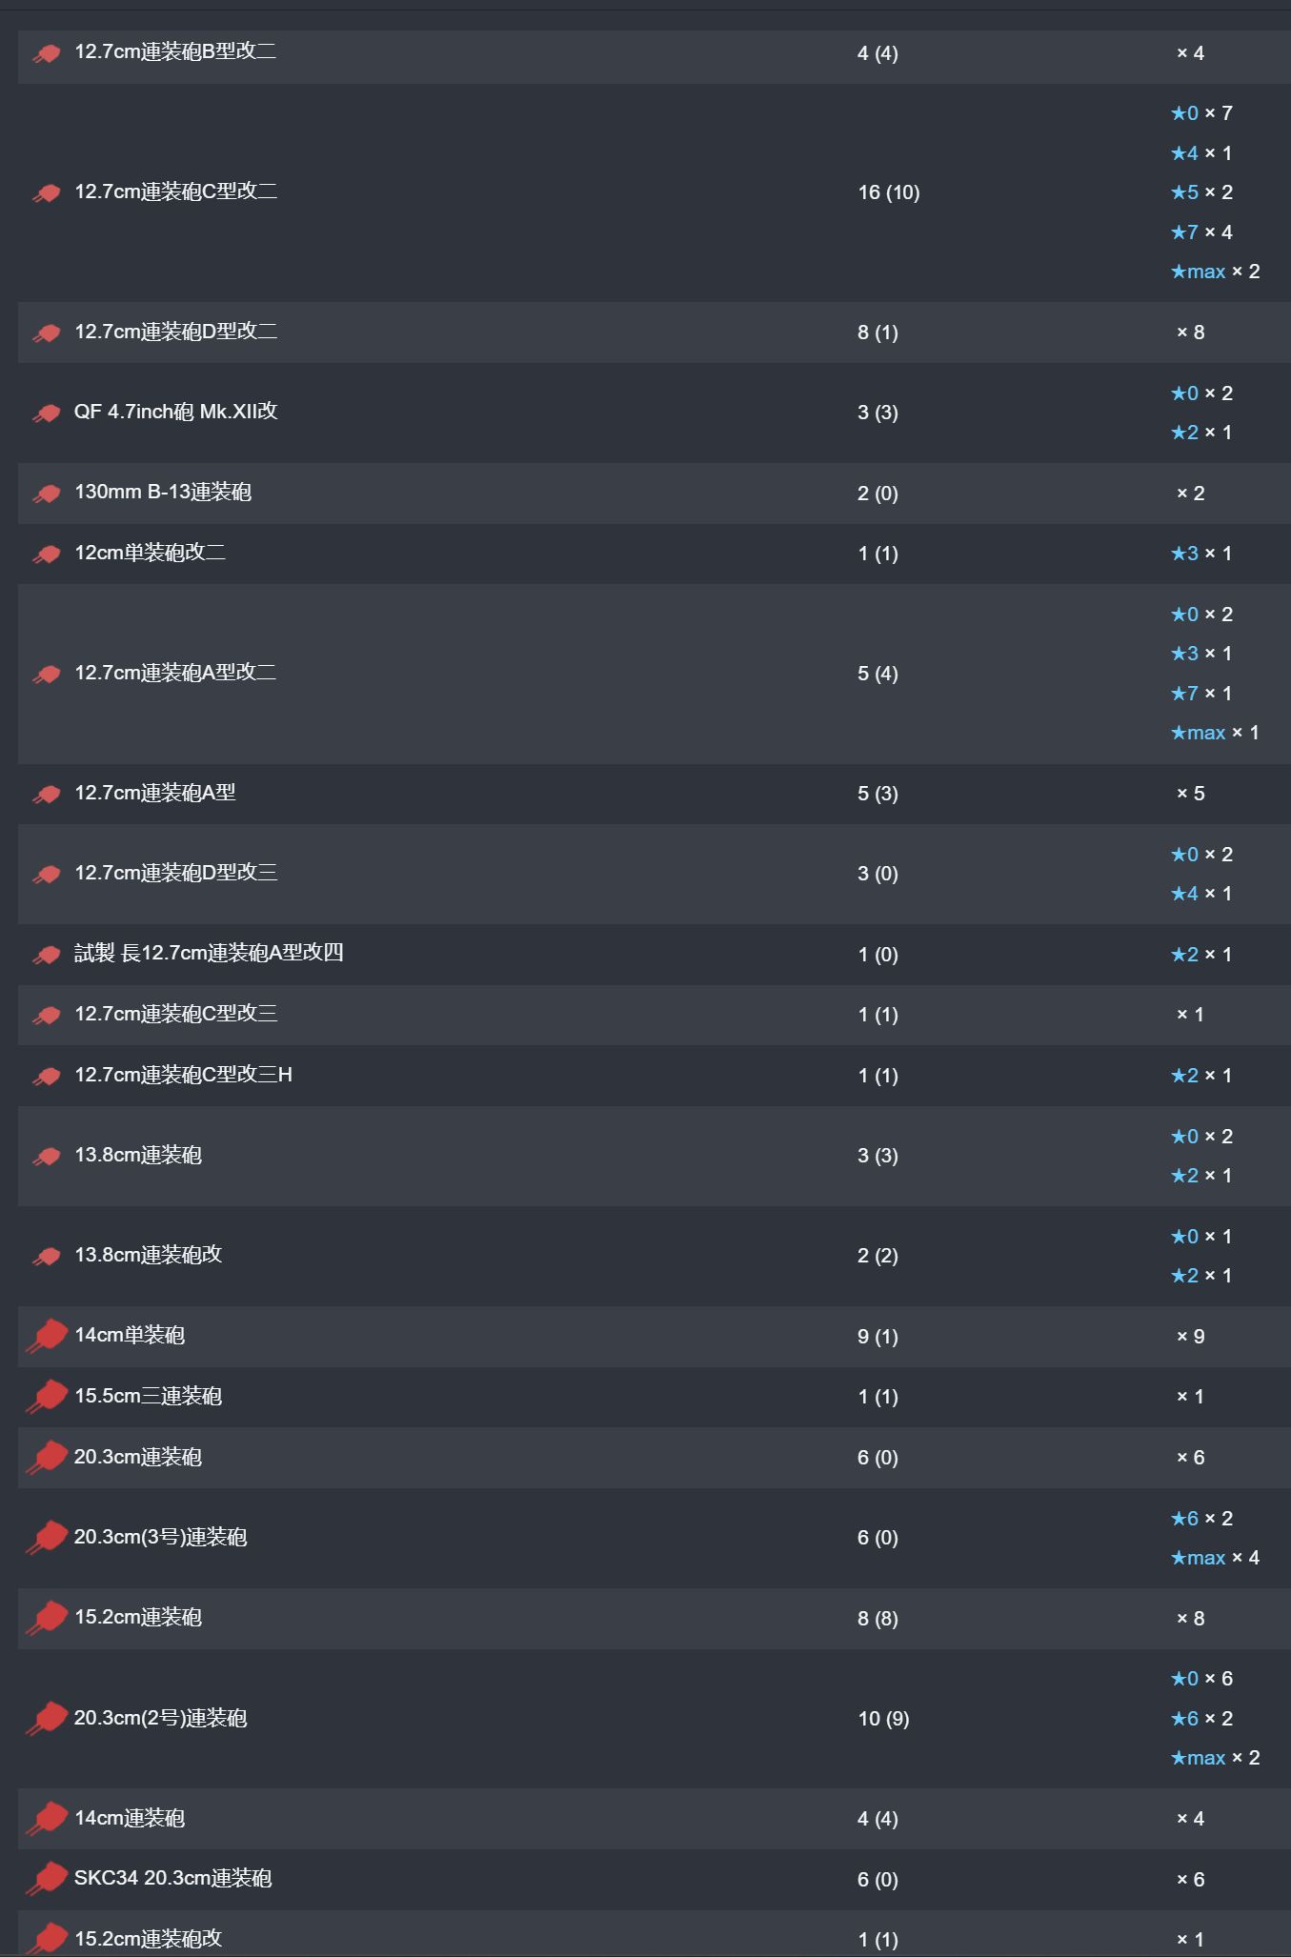Click the 13.8cm連装砲改 gun icon
Viewport: 1291px width, 1957px height.
pyautogui.click(x=47, y=1257)
